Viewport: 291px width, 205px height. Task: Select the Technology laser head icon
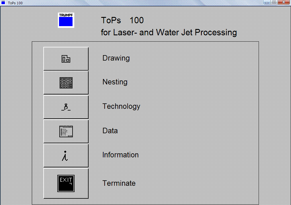point(66,107)
